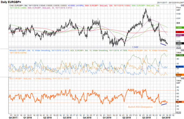This screenshot has height=119, width=184.
Task: Click the green ADX legend entry
Action: (99, 51)
